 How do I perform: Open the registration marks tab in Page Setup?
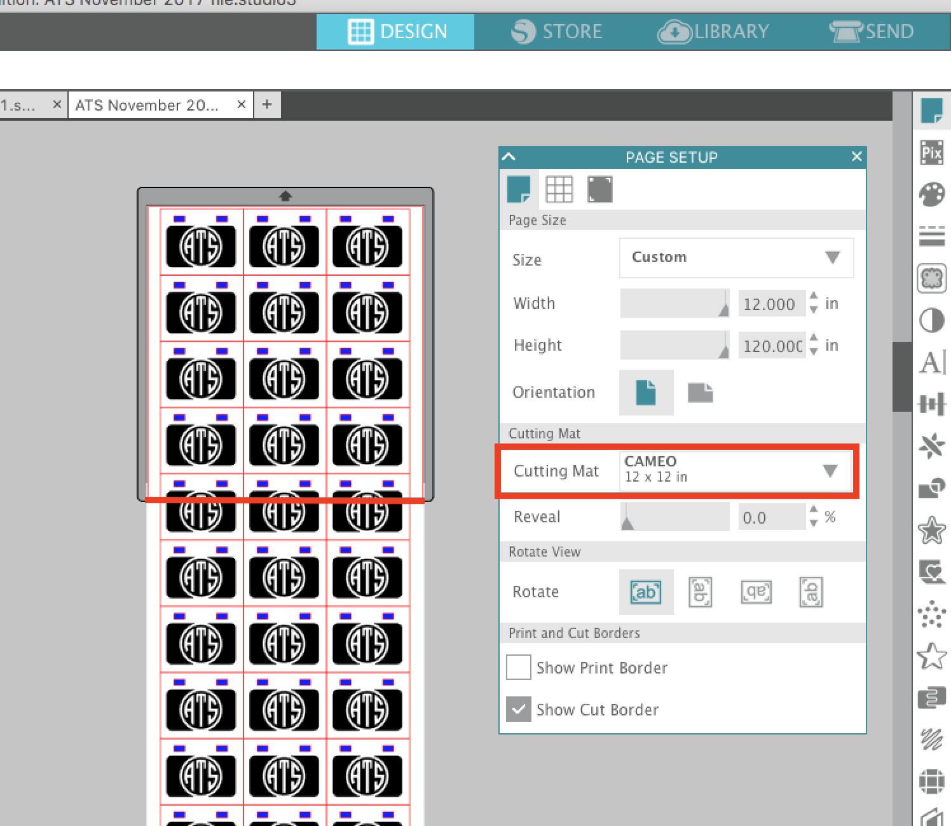[x=599, y=189]
